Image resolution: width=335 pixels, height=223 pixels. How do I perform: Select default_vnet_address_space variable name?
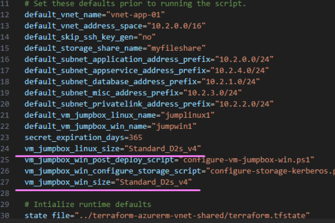coord(83,26)
